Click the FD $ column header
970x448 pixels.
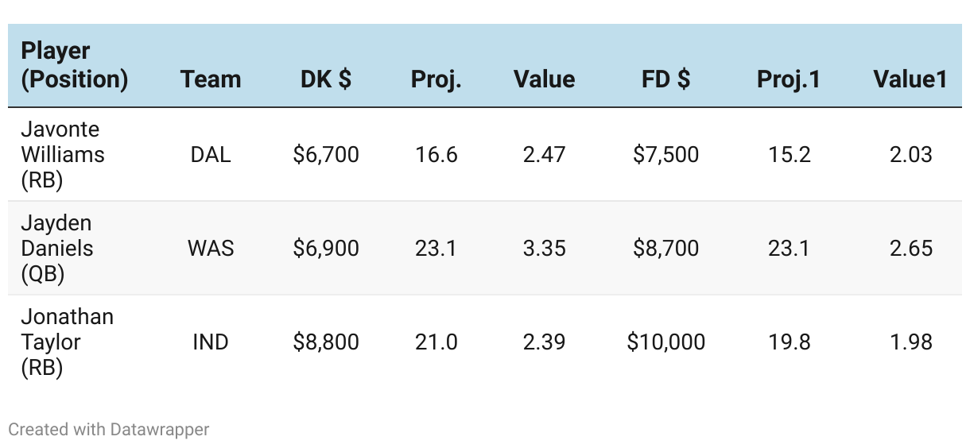click(x=666, y=79)
